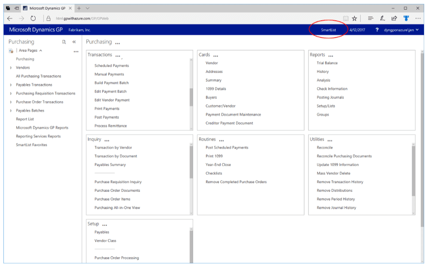Open the Inquiry section ellipsis menu
This screenshot has width=428, height=268.
107,141
